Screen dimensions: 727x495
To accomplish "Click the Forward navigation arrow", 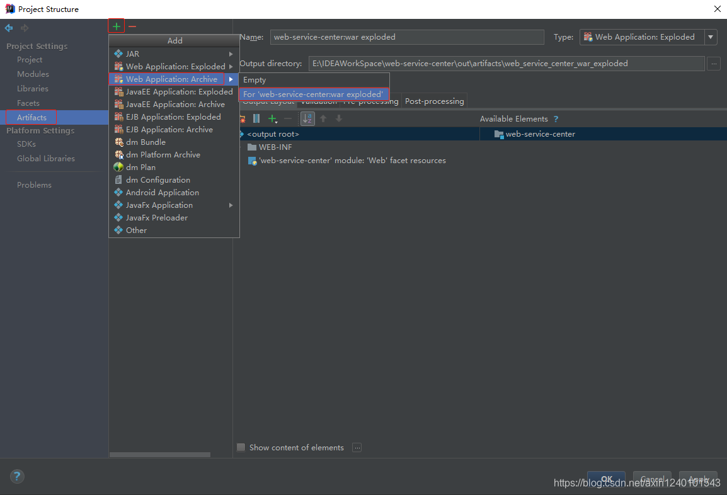I will [x=25, y=28].
